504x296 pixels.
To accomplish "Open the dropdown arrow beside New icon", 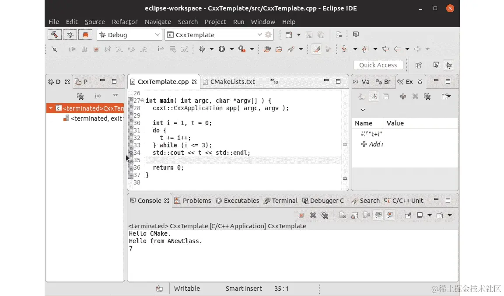I will pos(299,35).
